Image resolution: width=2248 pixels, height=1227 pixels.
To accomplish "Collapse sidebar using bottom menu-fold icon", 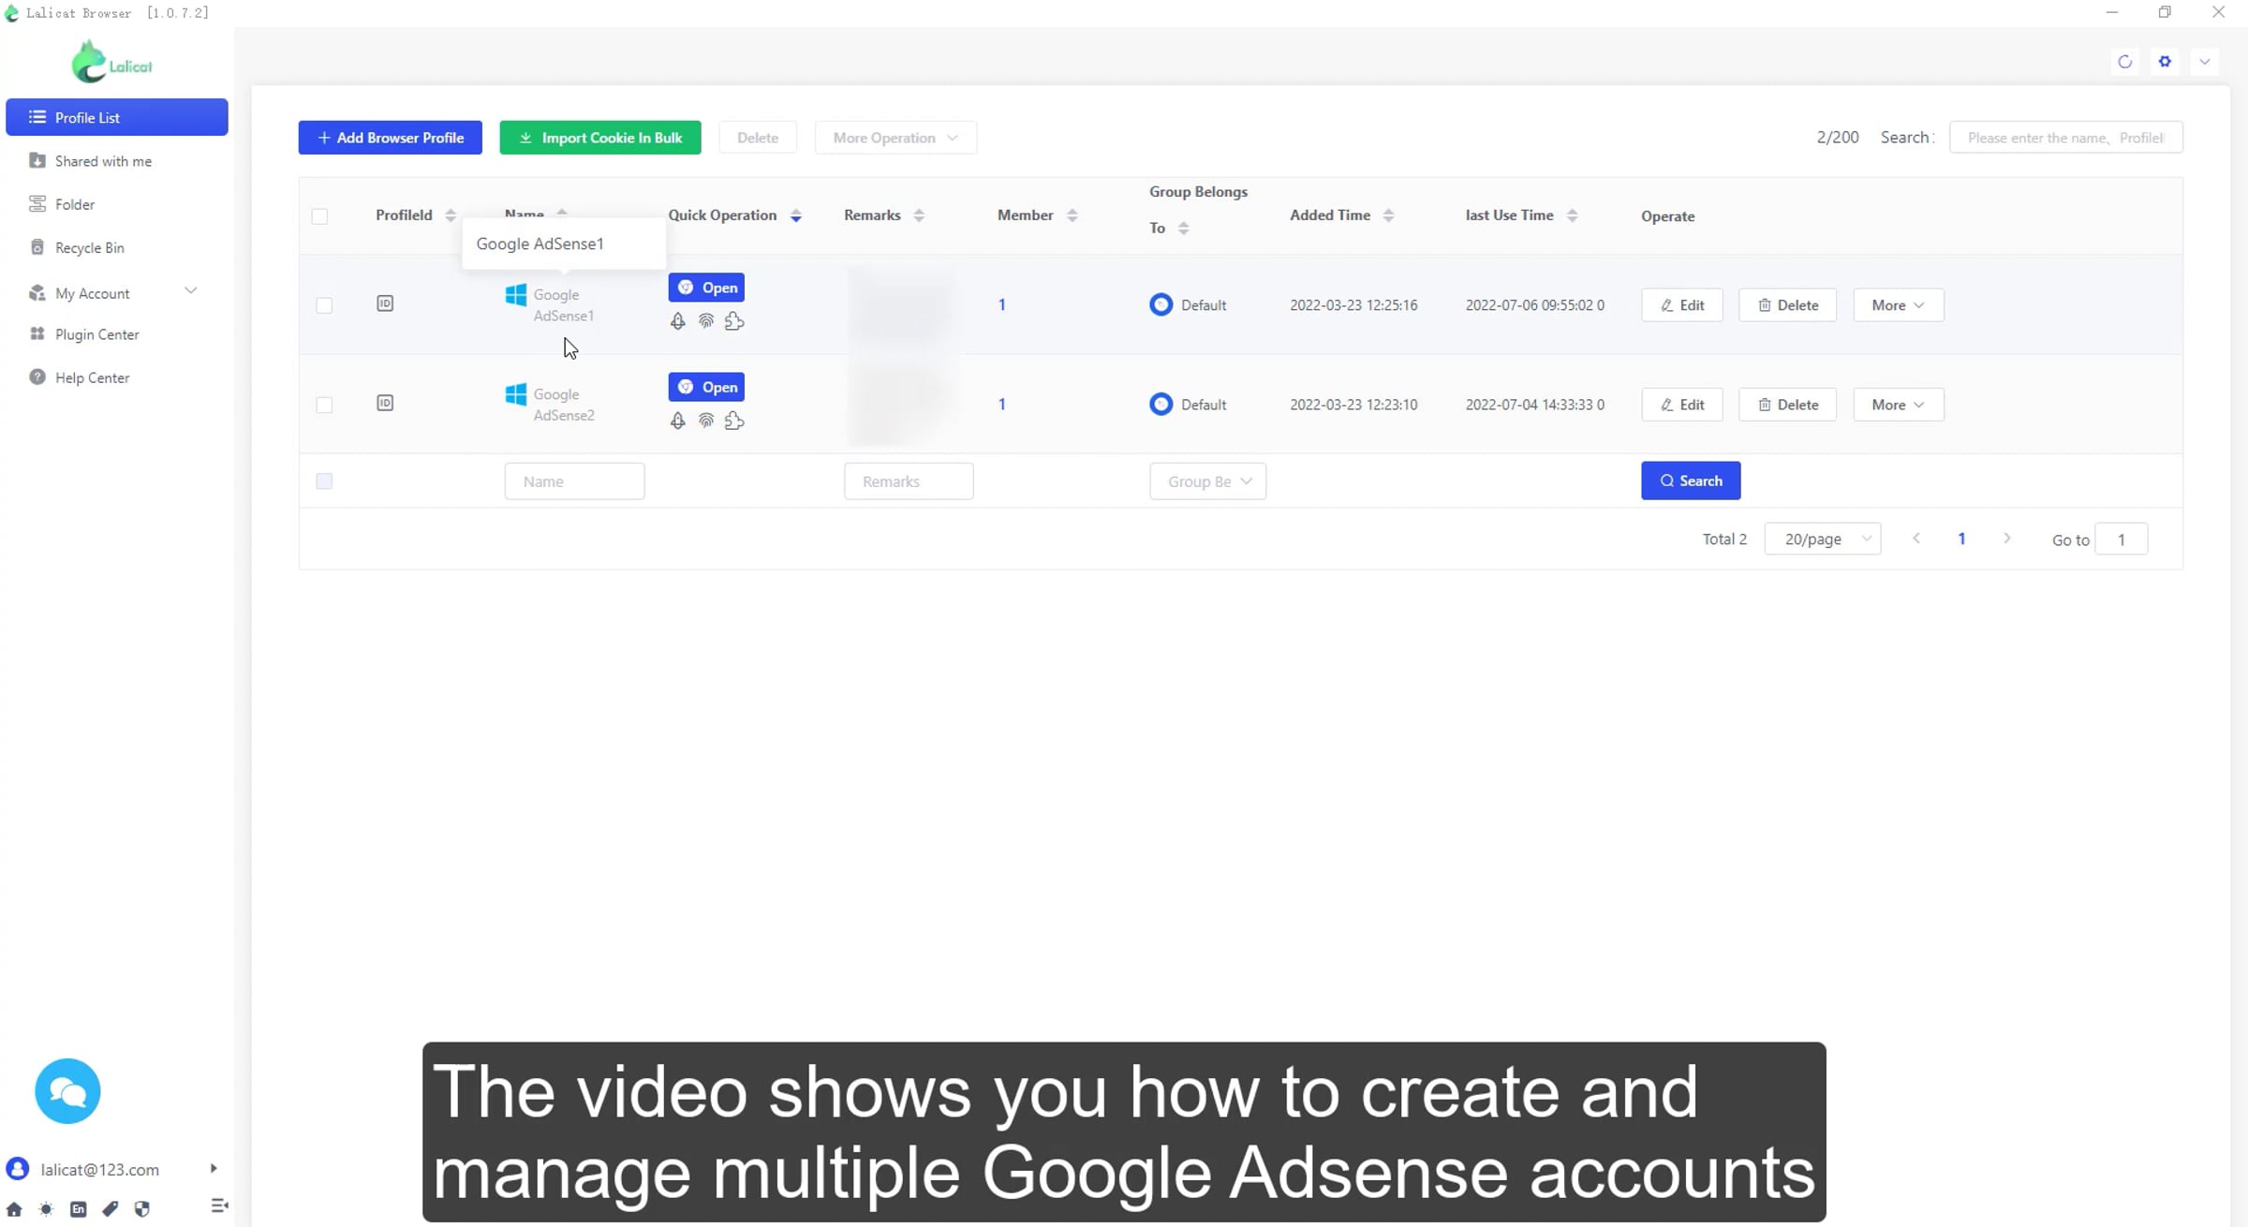I will point(219,1206).
